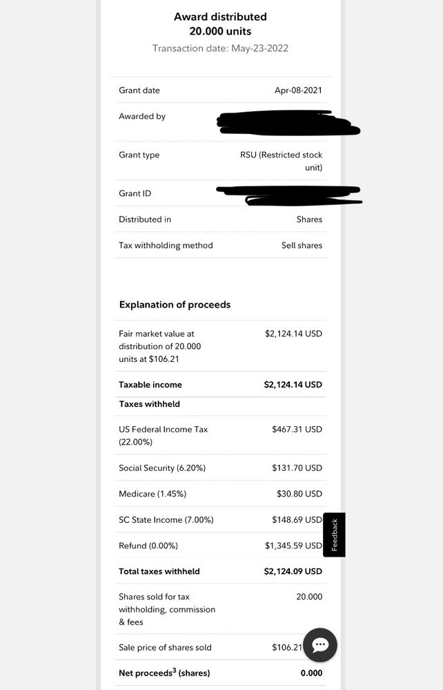Click the Social Security (6.20%) row label
The width and height of the screenshot is (443, 690).
162,468
